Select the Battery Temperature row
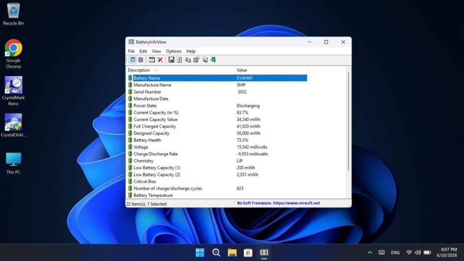Viewport: 464px width, 261px height. tap(217, 195)
